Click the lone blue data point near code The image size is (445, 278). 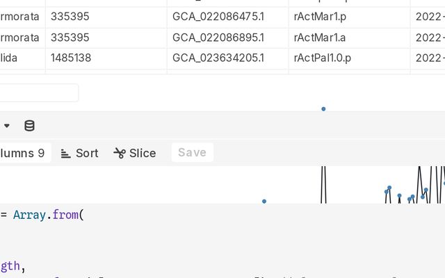pyautogui.click(x=264, y=202)
